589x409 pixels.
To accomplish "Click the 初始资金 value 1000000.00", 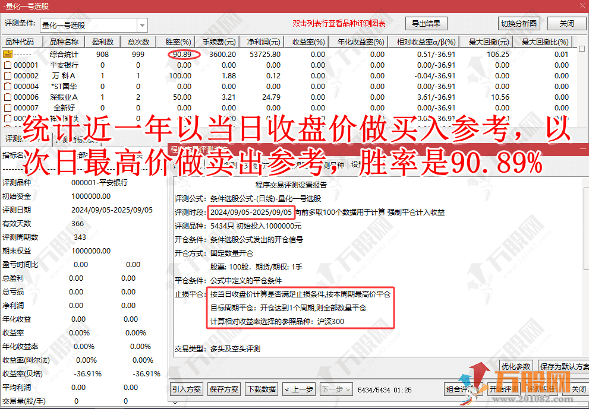I will coord(91,196).
